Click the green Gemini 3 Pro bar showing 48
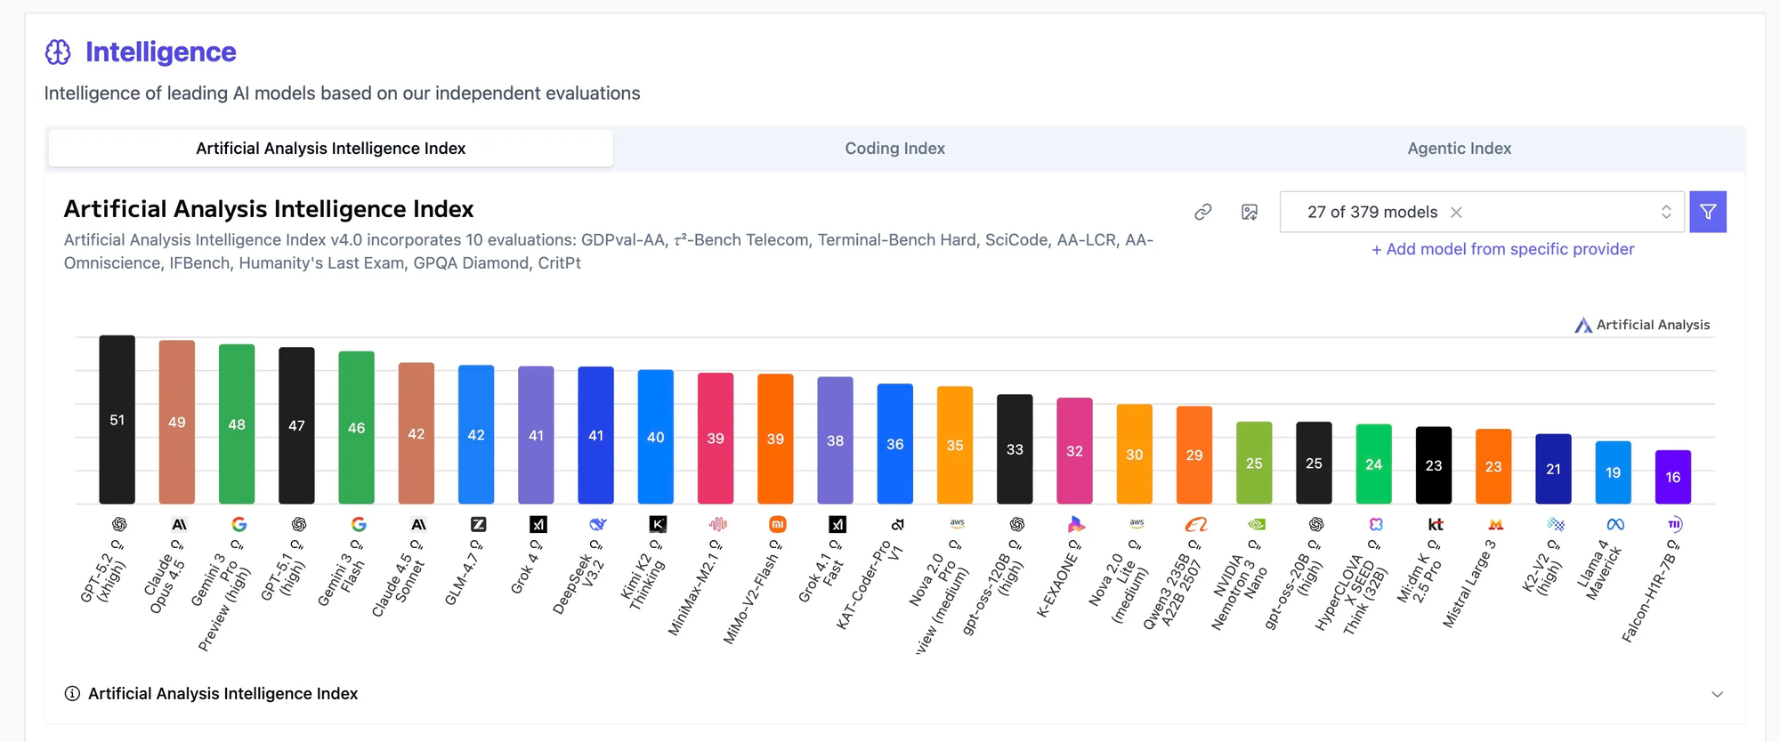Screen dimensions: 1780x742 click(x=237, y=423)
